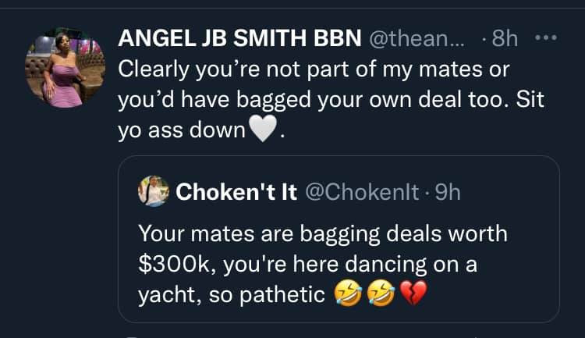Click the second rolling-laughing emoji
Viewport: 585px width, 338px height.
[x=381, y=294]
